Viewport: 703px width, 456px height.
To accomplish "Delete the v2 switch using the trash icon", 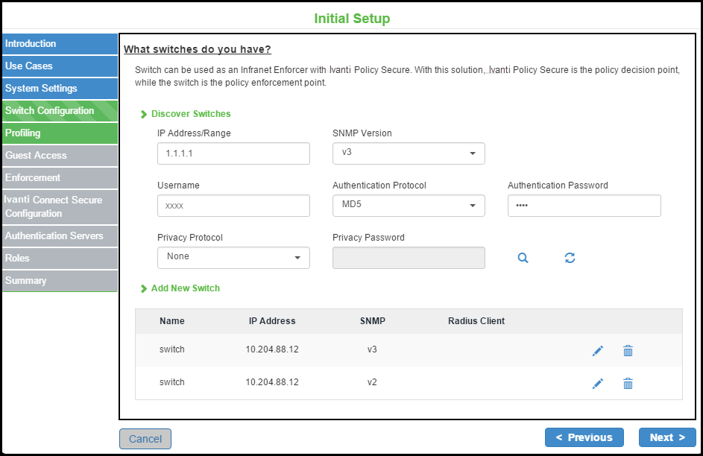I will (628, 384).
